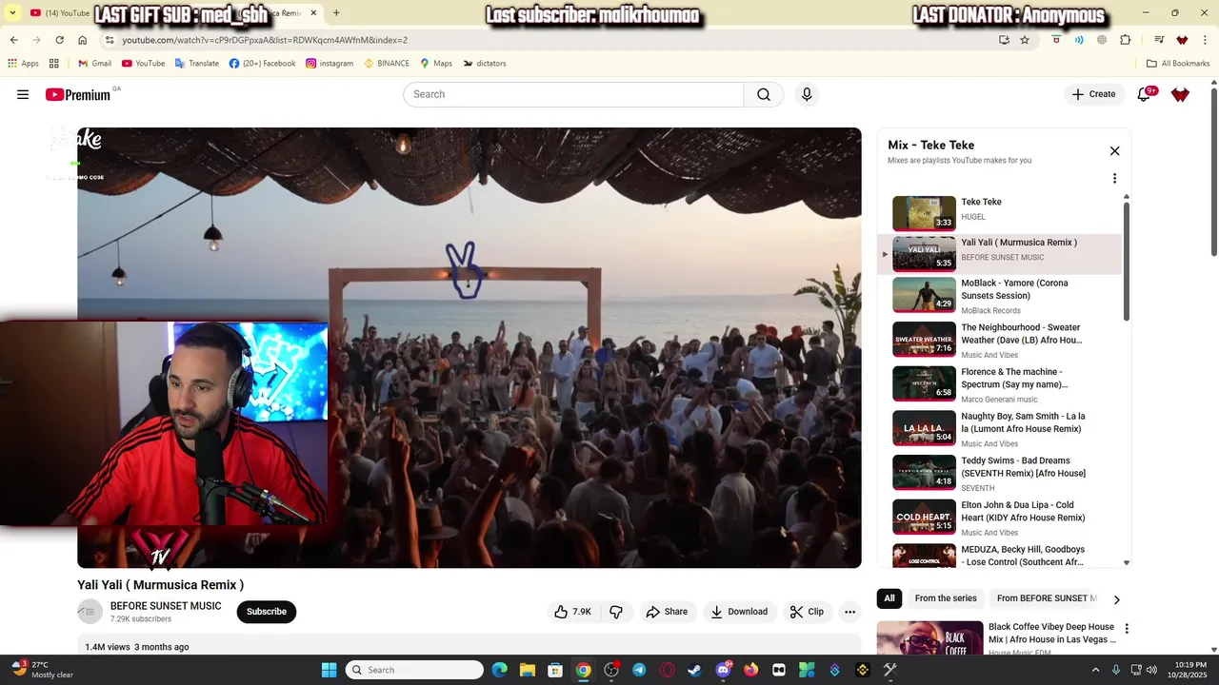Select From BEFORE SUNSET MUSIC chip

coord(1047,598)
